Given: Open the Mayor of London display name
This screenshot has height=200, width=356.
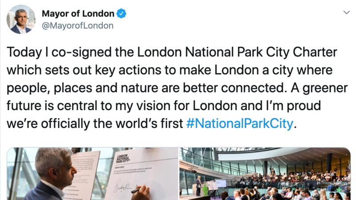Looking at the screenshot, I should pyautogui.click(x=78, y=14).
